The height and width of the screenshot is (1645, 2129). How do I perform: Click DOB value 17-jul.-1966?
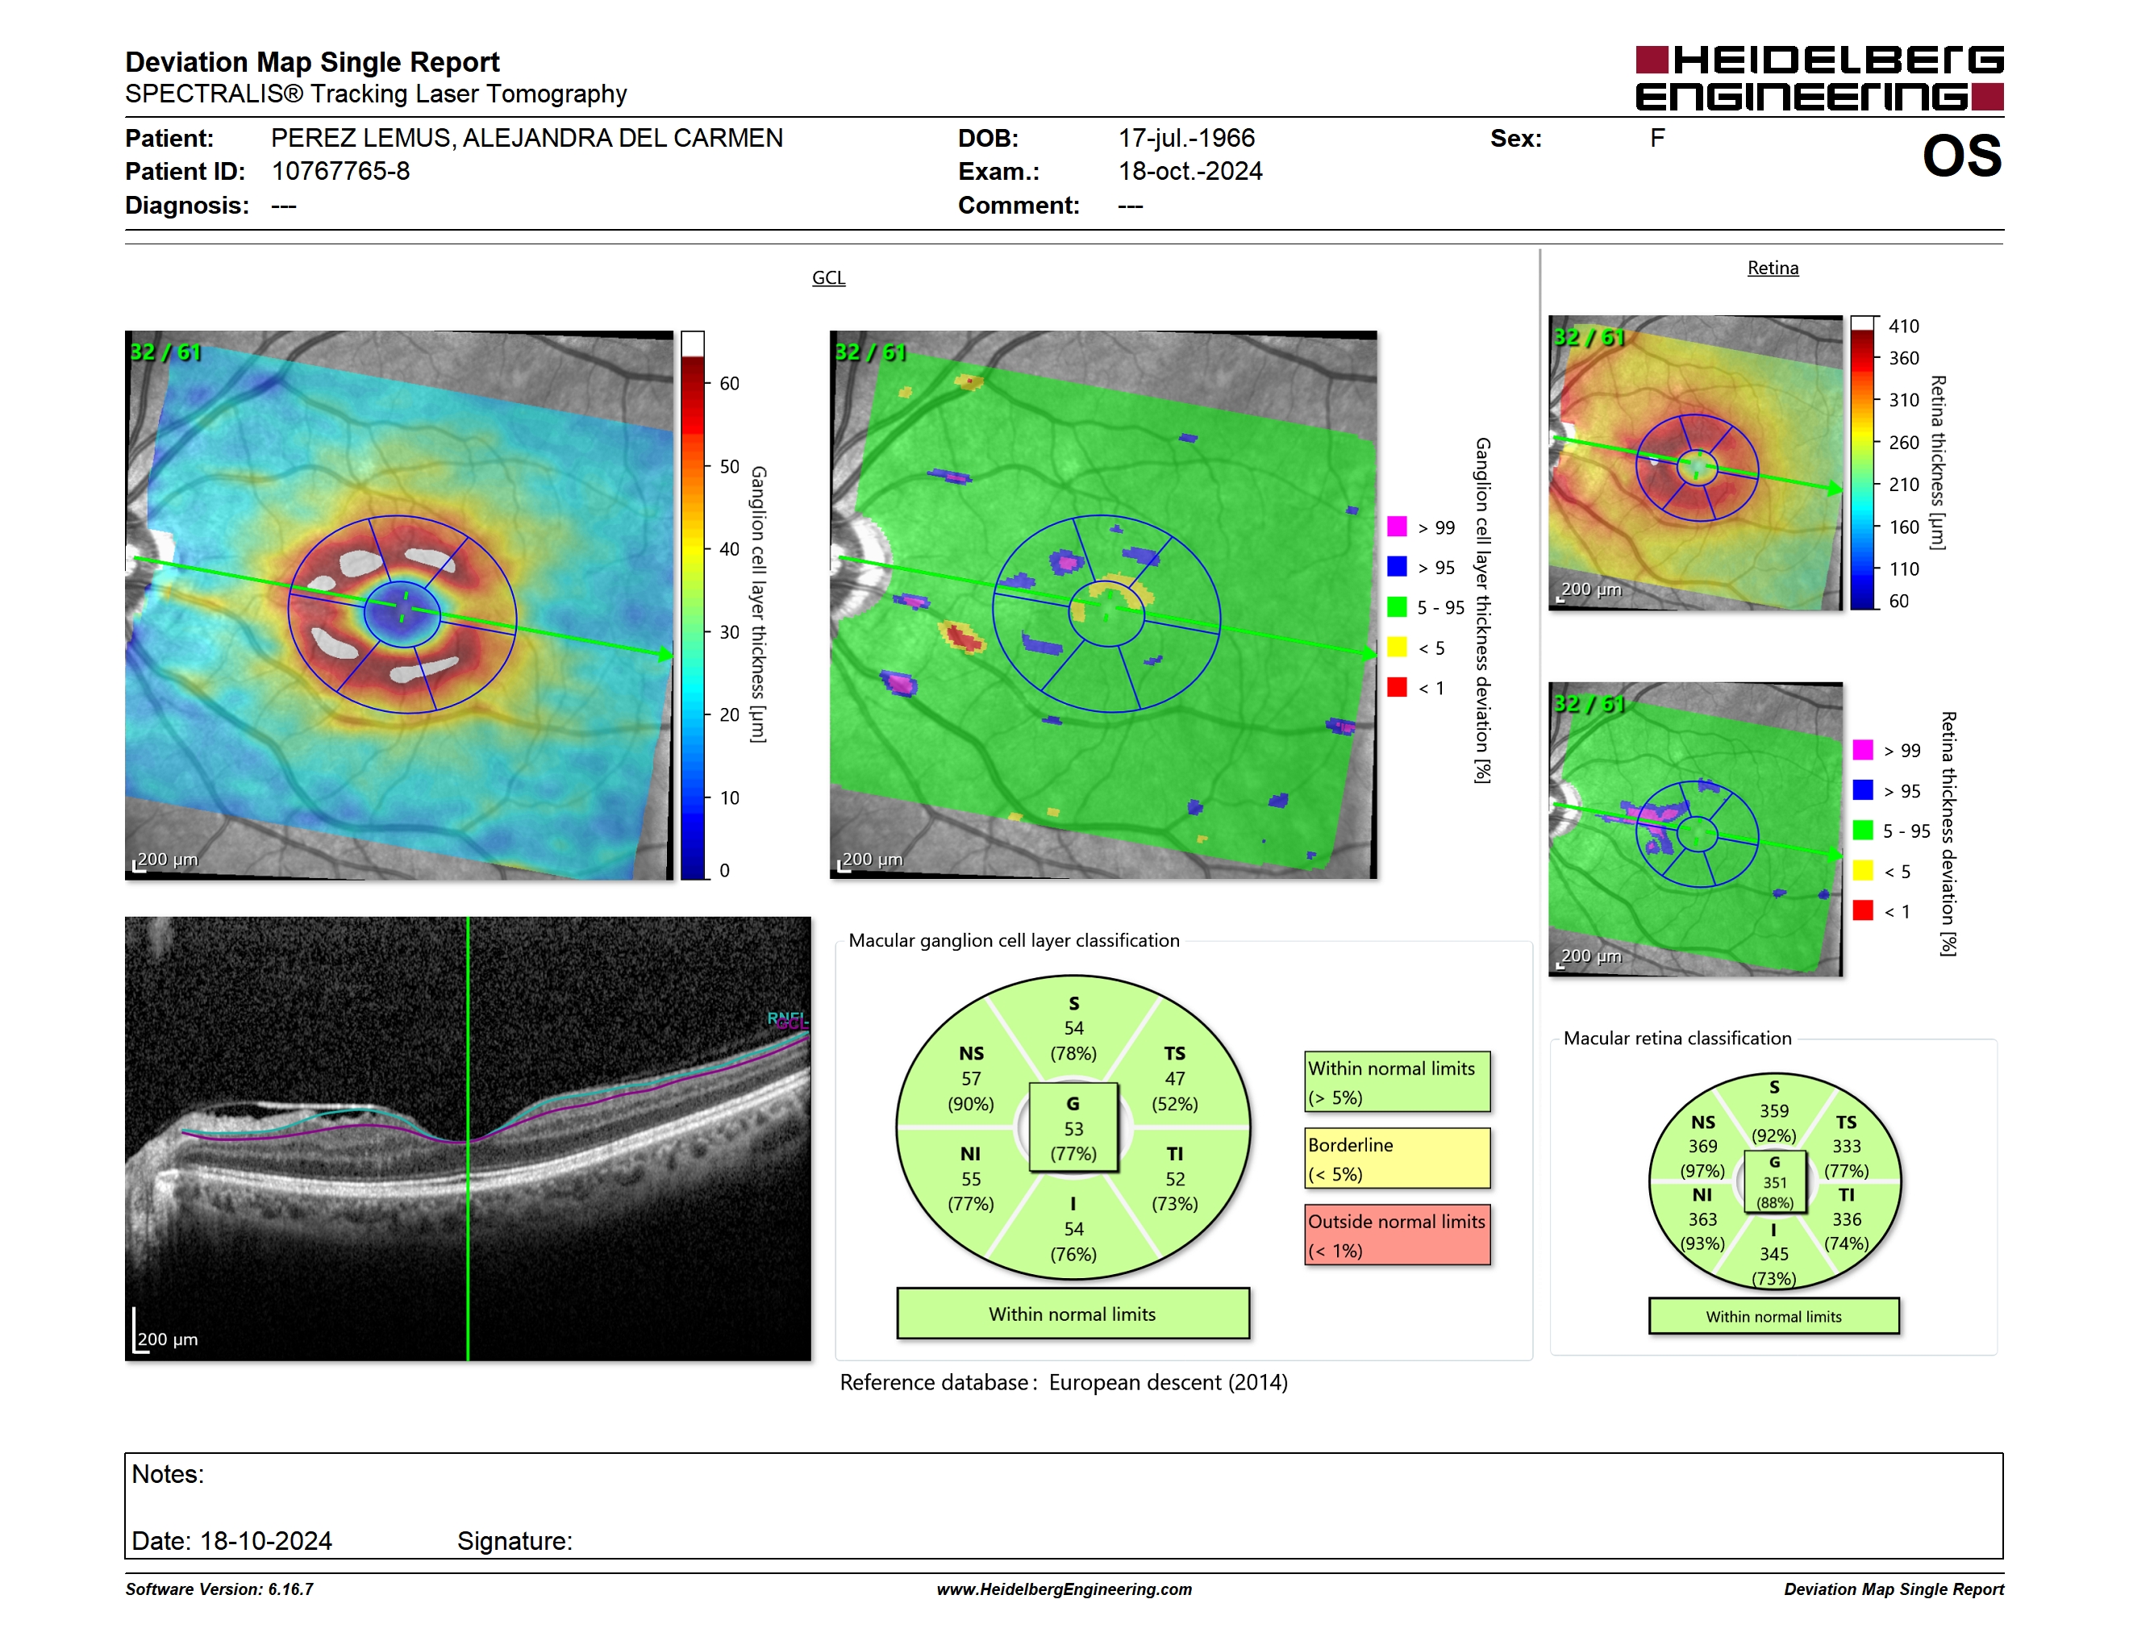tap(1186, 139)
